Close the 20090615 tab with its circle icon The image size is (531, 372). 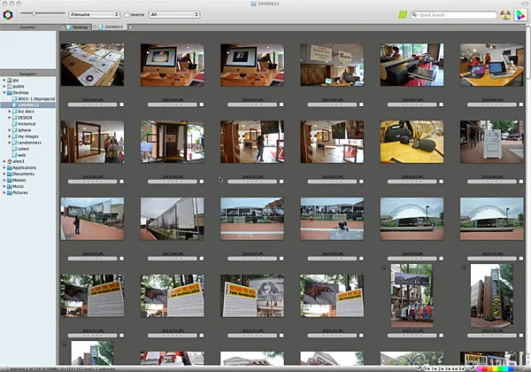[x=96, y=27]
